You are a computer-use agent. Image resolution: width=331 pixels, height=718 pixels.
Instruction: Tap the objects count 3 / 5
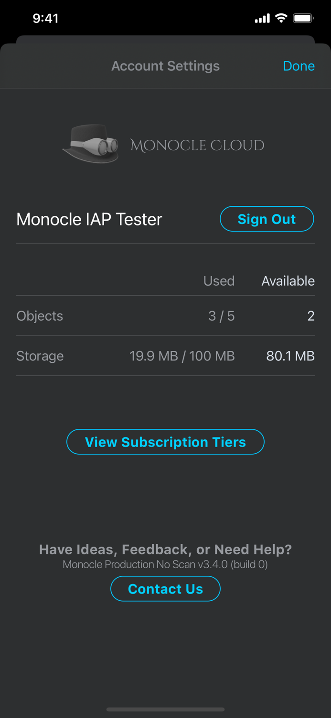click(222, 316)
